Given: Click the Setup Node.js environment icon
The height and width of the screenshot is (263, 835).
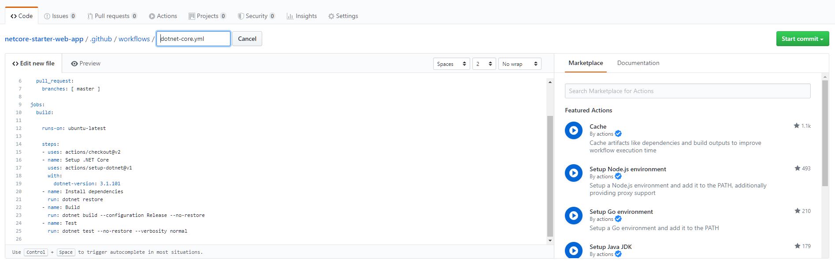Looking at the screenshot, I should pos(574,173).
